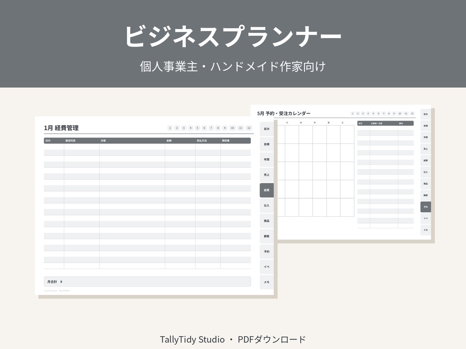The height and width of the screenshot is (349, 466).
Task: Open 目標 tab on the 予約カレンダー page
Action: (425, 126)
